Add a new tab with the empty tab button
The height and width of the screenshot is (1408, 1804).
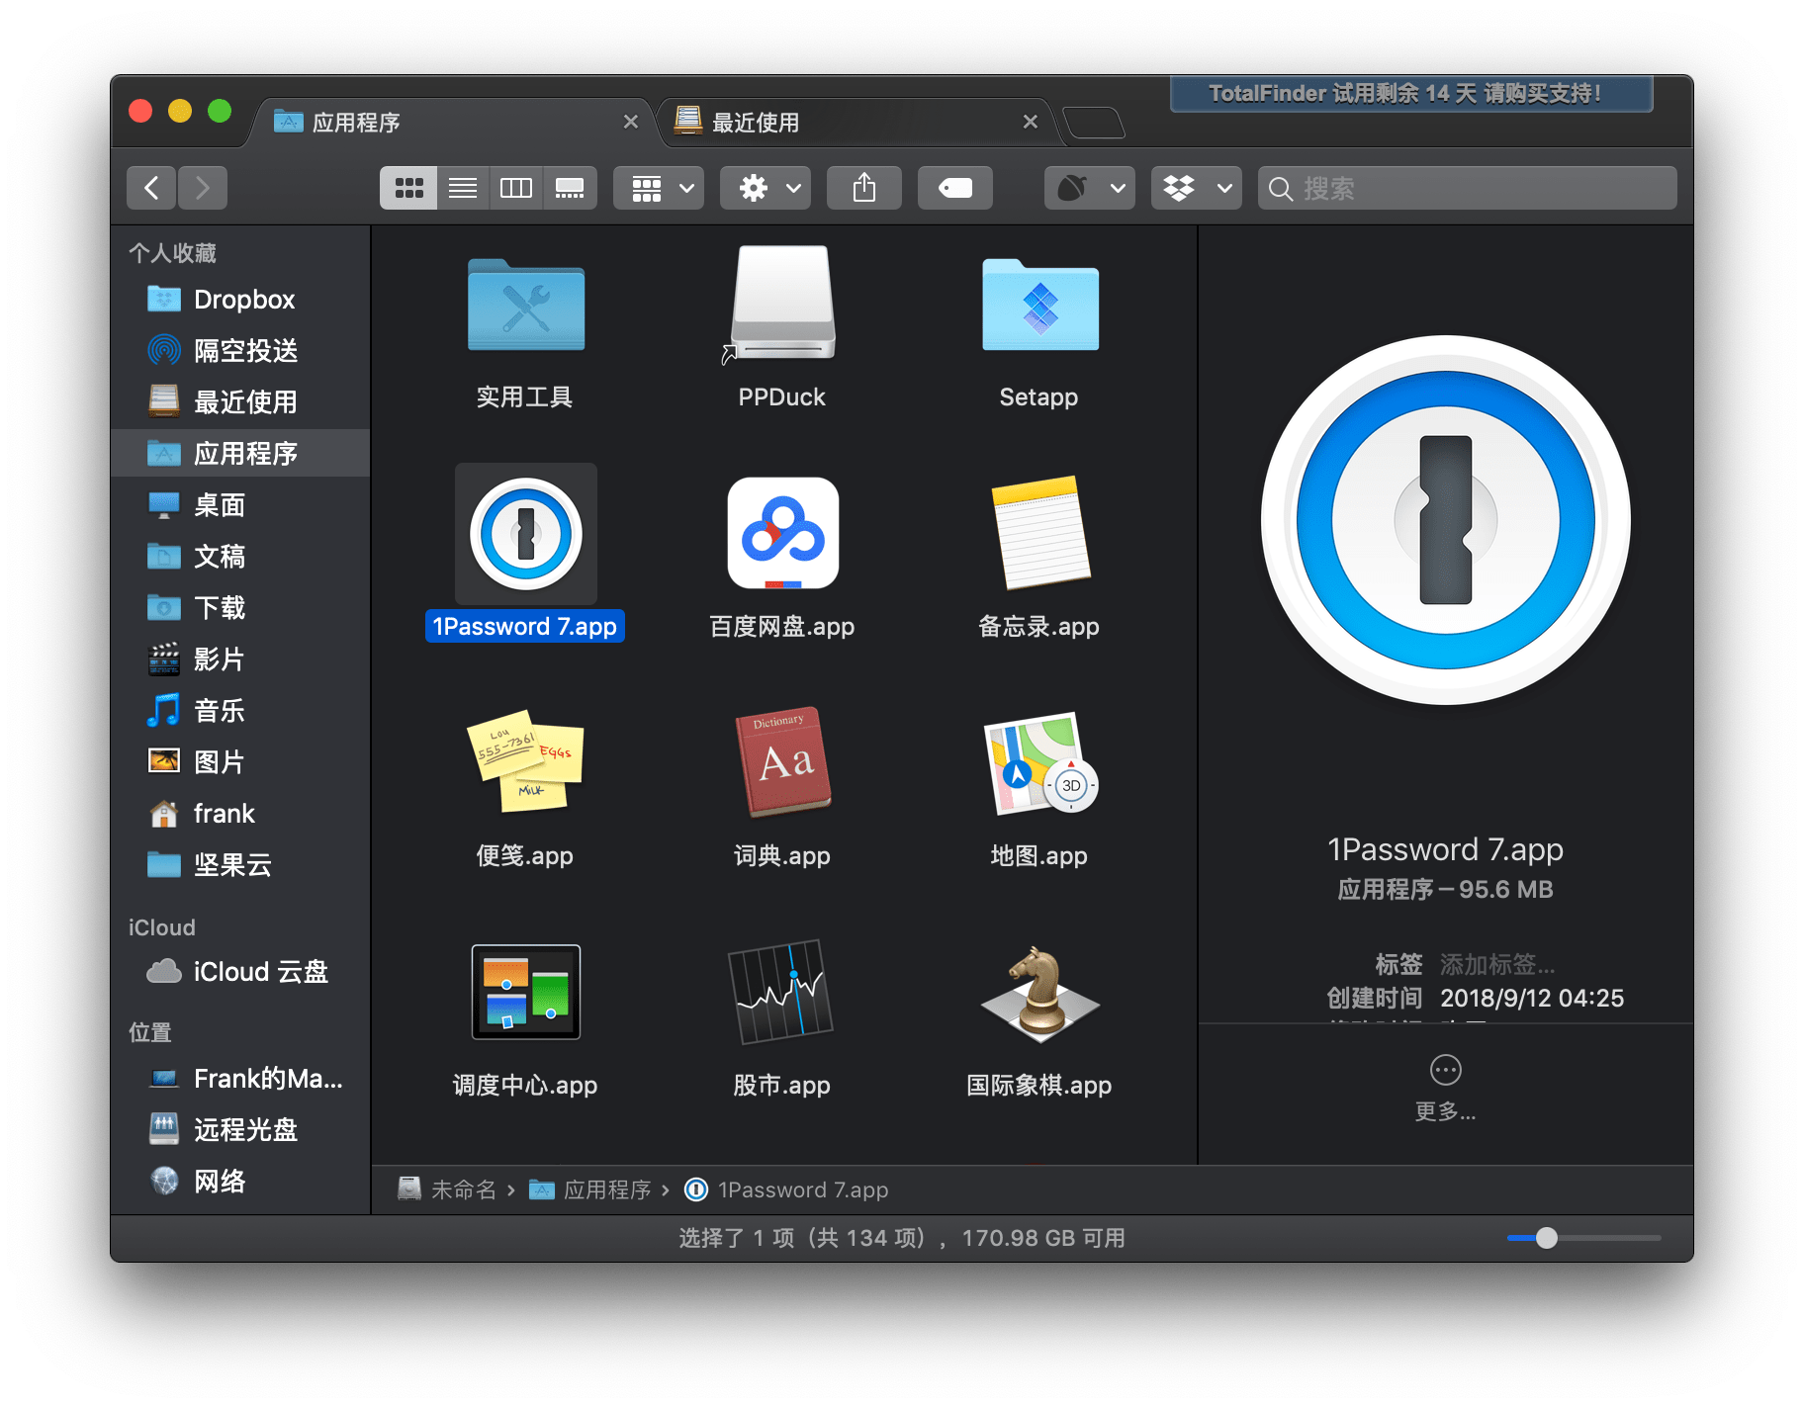[1094, 123]
